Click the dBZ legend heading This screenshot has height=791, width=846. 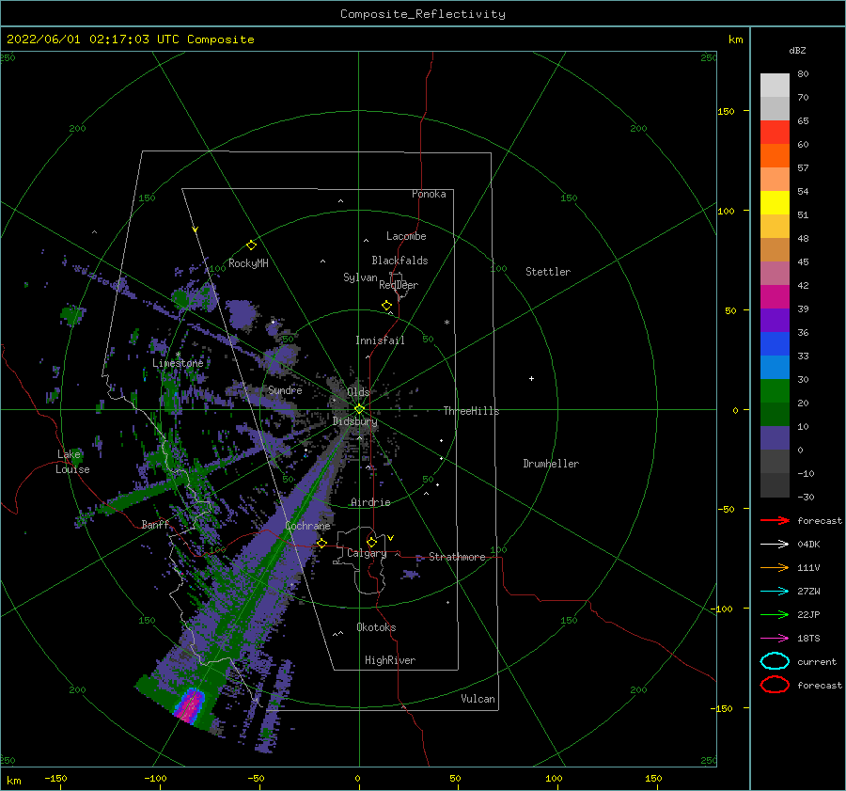point(797,50)
